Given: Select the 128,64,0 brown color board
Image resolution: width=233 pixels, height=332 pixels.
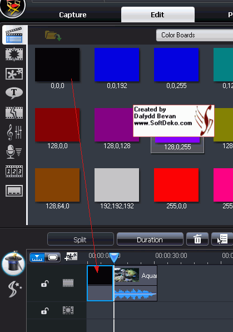Looking at the screenshot, I should point(57,185).
